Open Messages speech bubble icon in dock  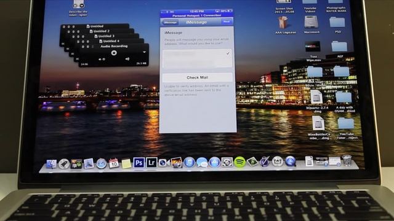[x=202, y=163]
